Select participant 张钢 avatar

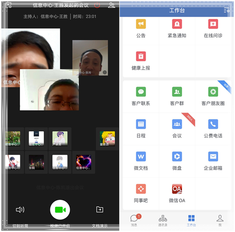point(36,162)
